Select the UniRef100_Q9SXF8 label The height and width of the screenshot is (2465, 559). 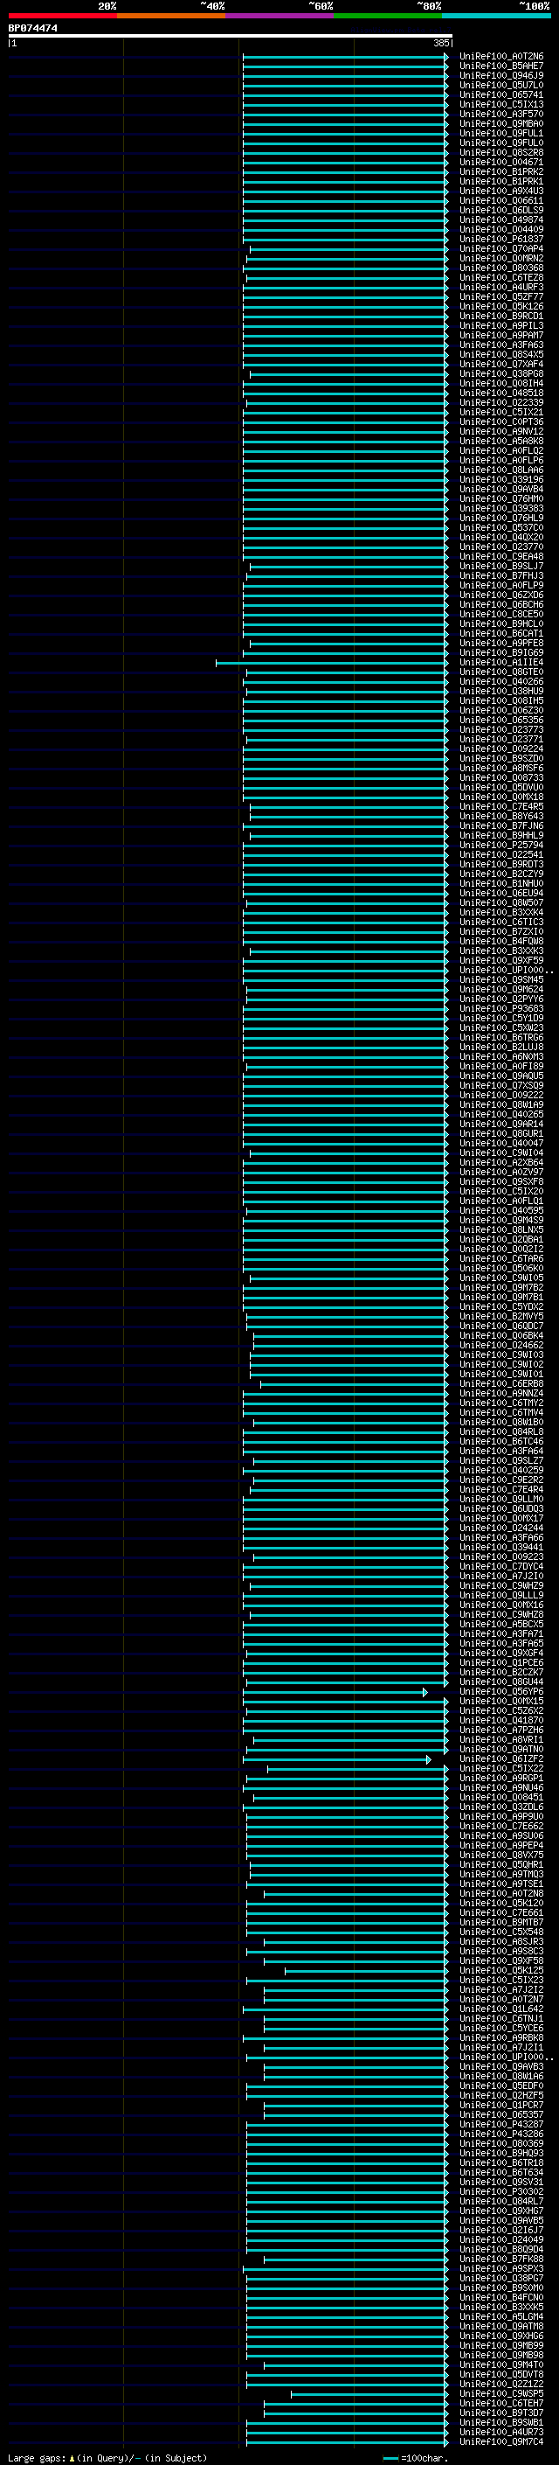[x=501, y=1182]
